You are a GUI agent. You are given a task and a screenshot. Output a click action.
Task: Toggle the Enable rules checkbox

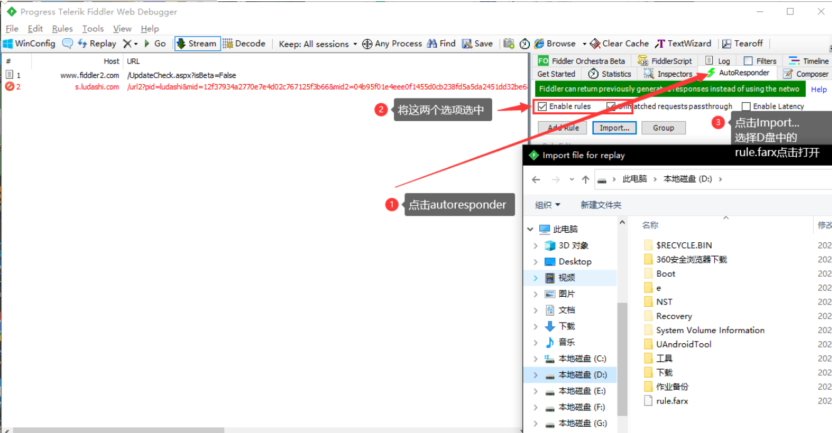coord(542,107)
